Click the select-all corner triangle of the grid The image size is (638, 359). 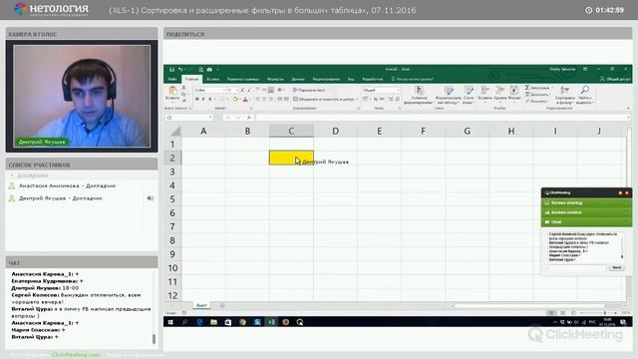(175, 131)
